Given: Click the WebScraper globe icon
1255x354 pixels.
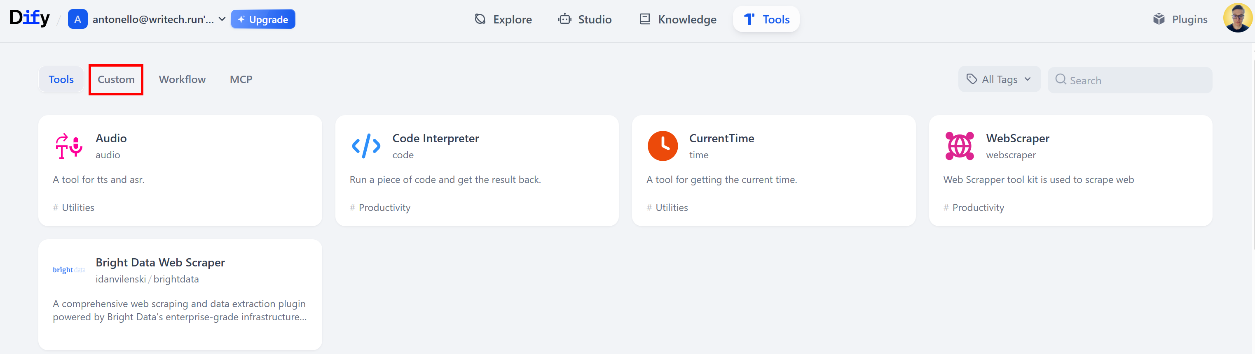Looking at the screenshot, I should pos(959,146).
